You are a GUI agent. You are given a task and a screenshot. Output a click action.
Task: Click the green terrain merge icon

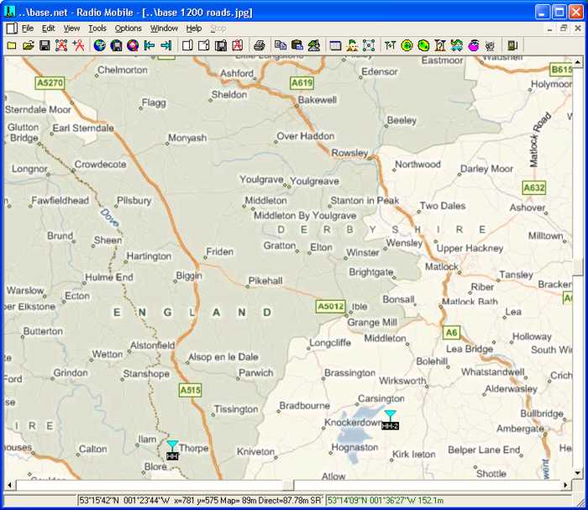[x=314, y=45]
